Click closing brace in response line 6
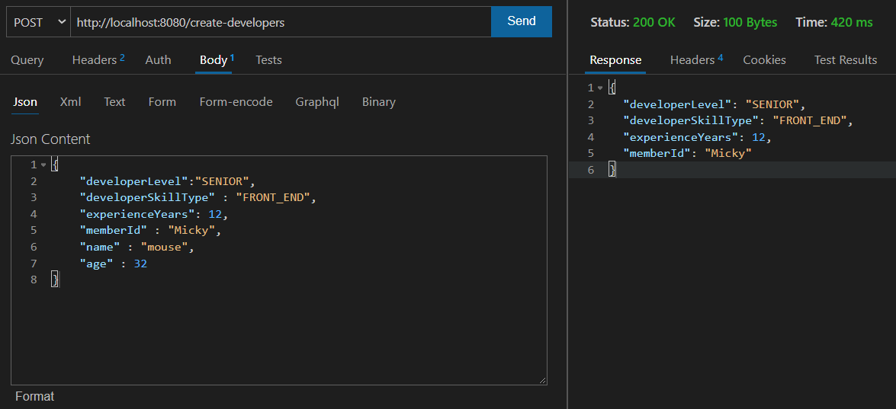 click(612, 170)
